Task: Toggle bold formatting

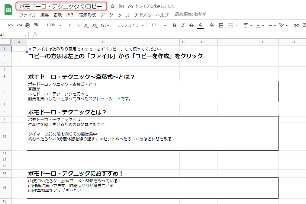Action: pos(174,25)
